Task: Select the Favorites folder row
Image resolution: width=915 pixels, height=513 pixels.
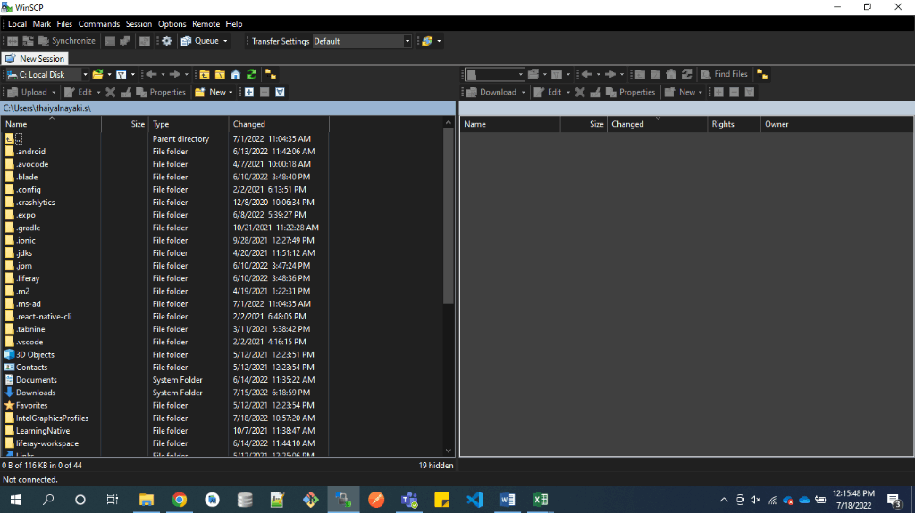Action: [164, 406]
